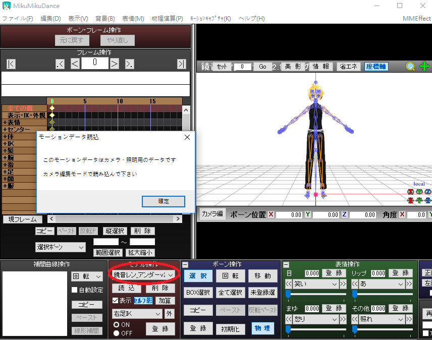Step back one frame arrow
Image resolution: width=432 pixels, height=340 pixels.
(x=75, y=64)
